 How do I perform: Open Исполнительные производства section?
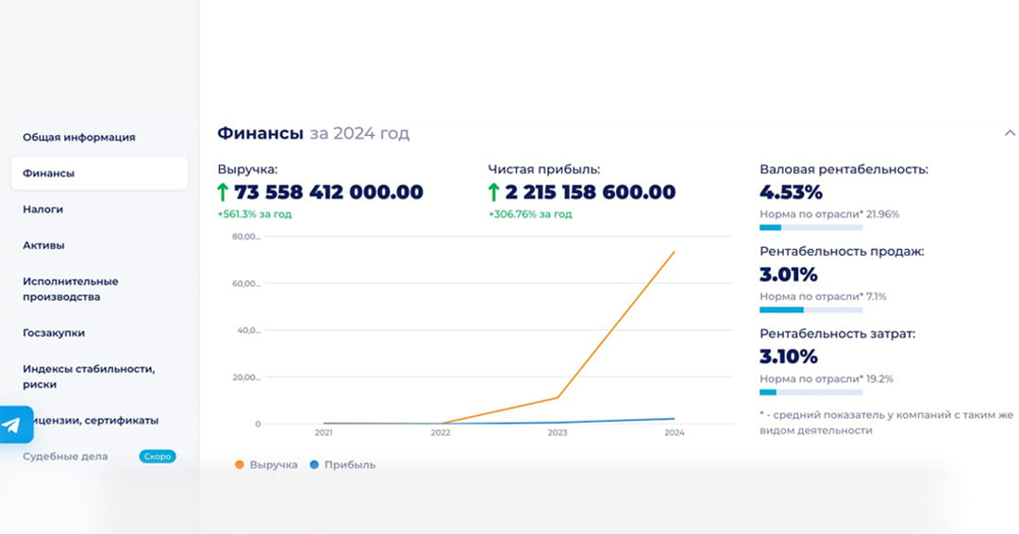71,289
